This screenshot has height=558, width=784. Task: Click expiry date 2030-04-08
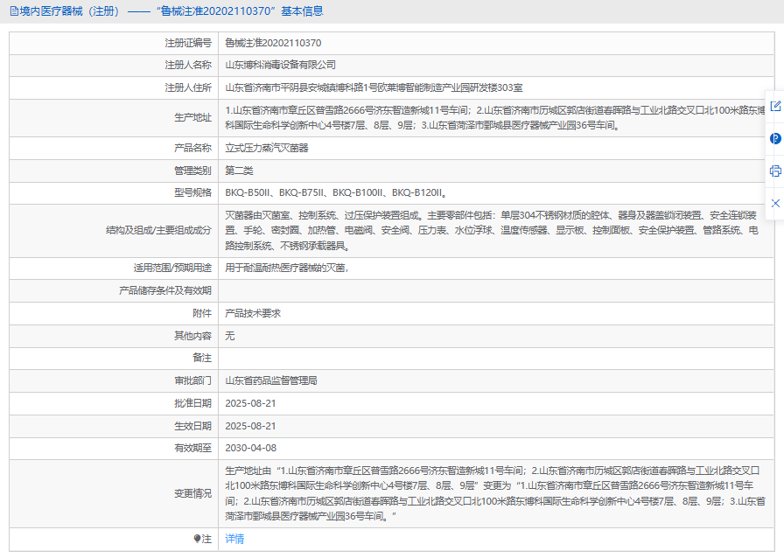[250, 448]
